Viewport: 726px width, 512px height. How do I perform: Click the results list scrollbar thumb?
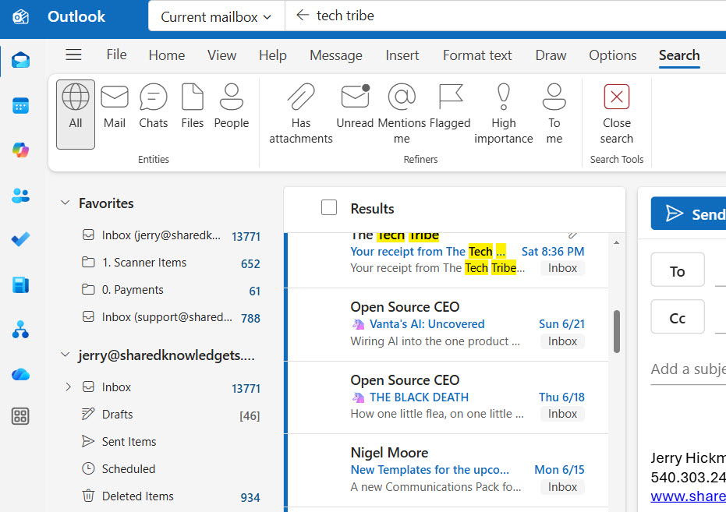[617, 332]
